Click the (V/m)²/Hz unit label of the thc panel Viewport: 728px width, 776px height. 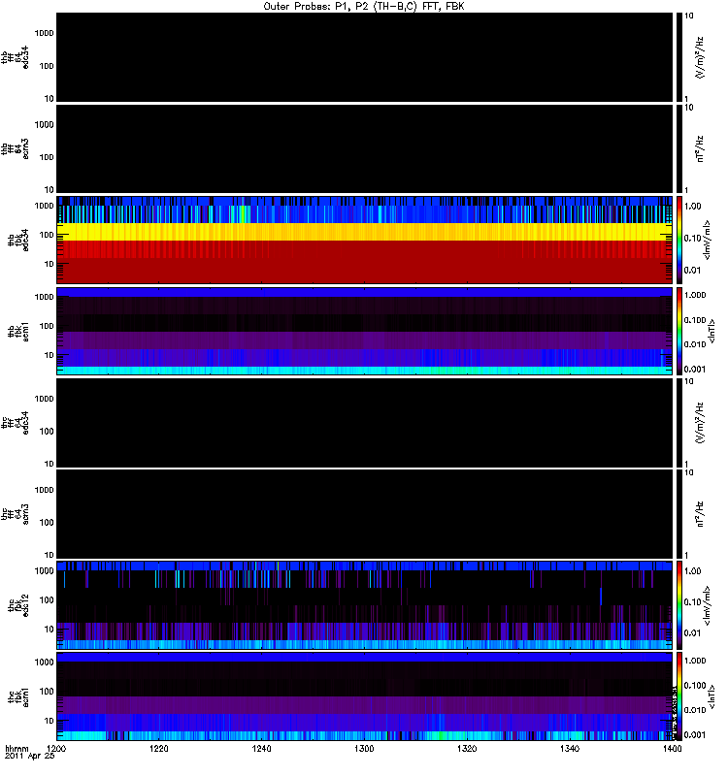pyautogui.click(x=699, y=423)
